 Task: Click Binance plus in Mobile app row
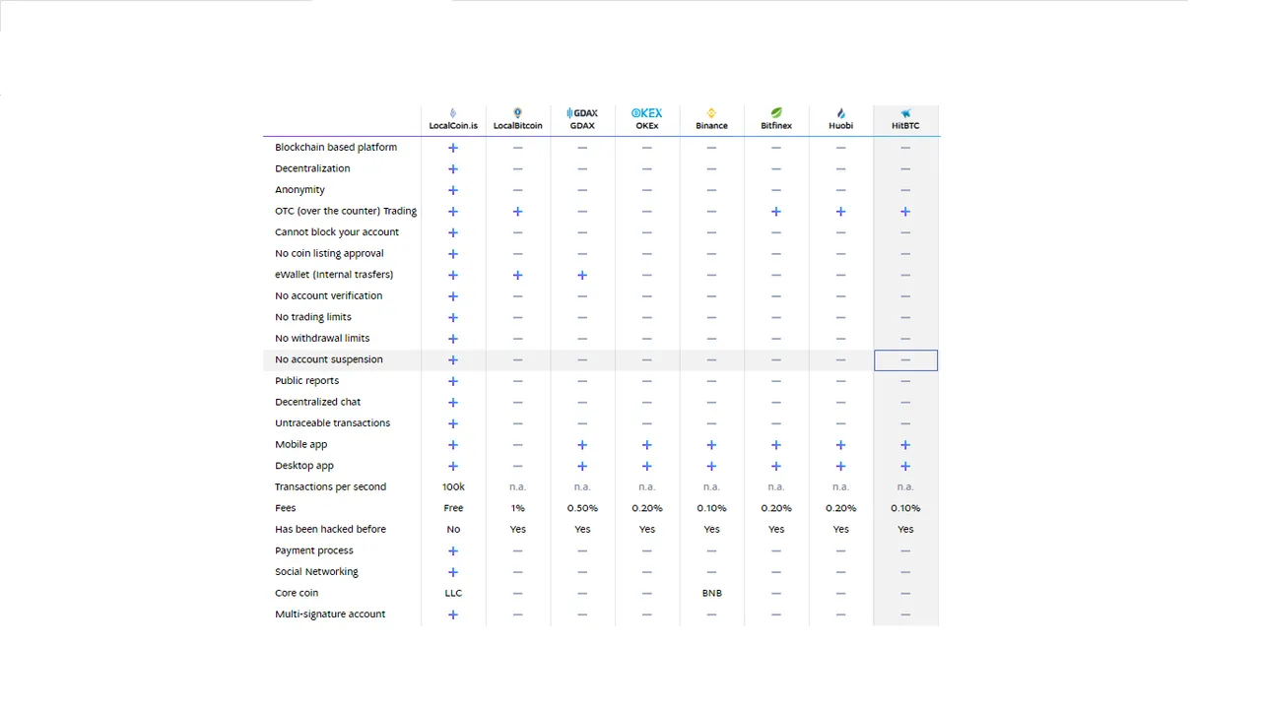[711, 445]
